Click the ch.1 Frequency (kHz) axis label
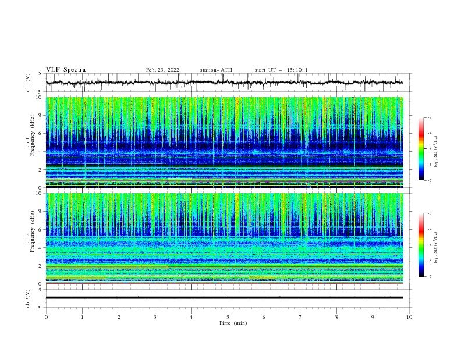This screenshot has width=461, height=356. [30, 135]
